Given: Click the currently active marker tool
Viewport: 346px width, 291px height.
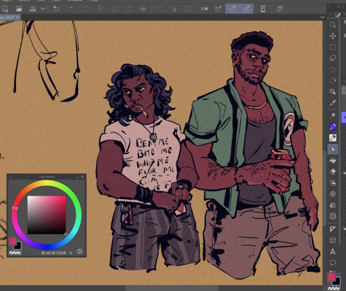Looking at the screenshot, I should tap(333, 150).
